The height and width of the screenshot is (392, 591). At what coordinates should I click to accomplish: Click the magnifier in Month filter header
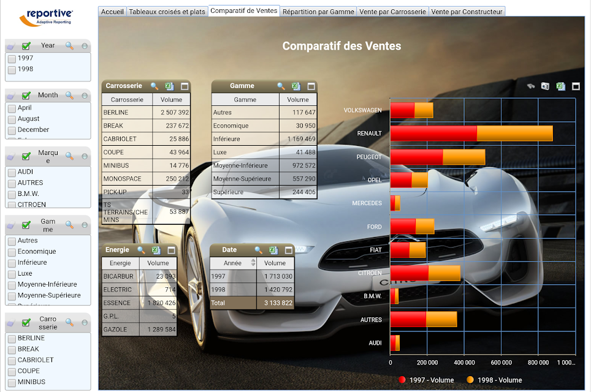(x=69, y=96)
